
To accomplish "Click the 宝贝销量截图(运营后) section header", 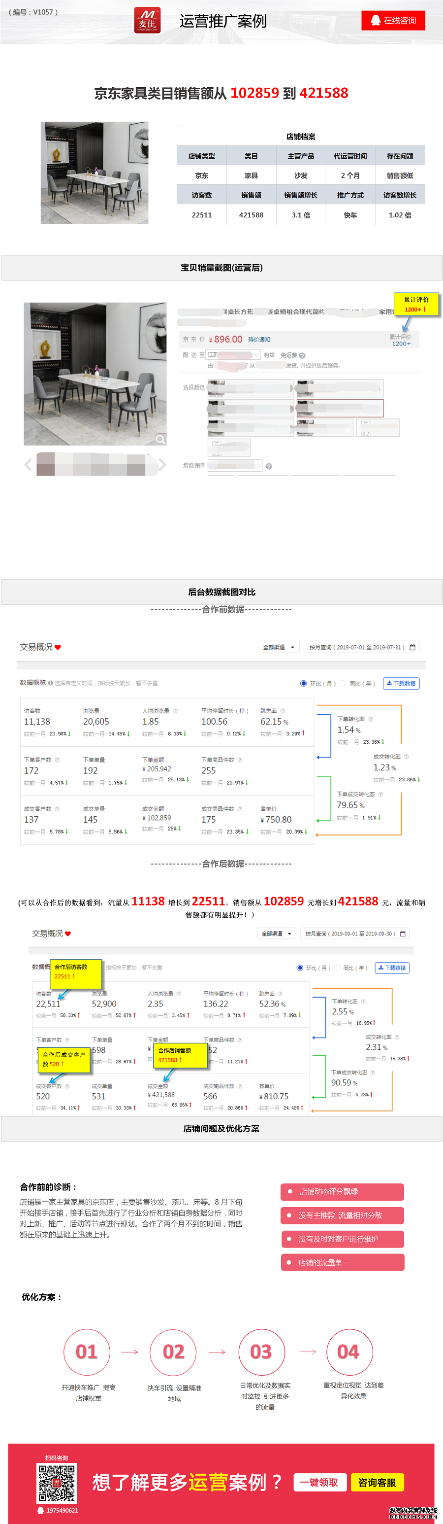I will (221, 268).
